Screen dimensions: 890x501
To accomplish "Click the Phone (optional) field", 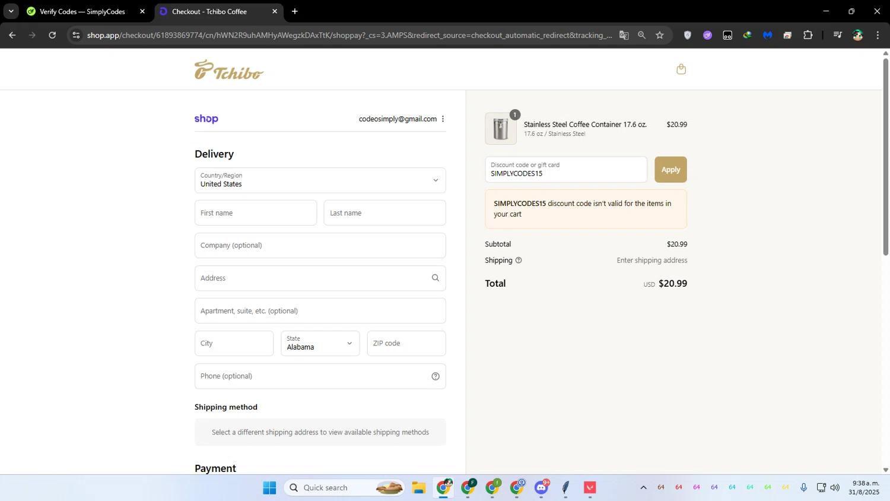I will [320, 376].
